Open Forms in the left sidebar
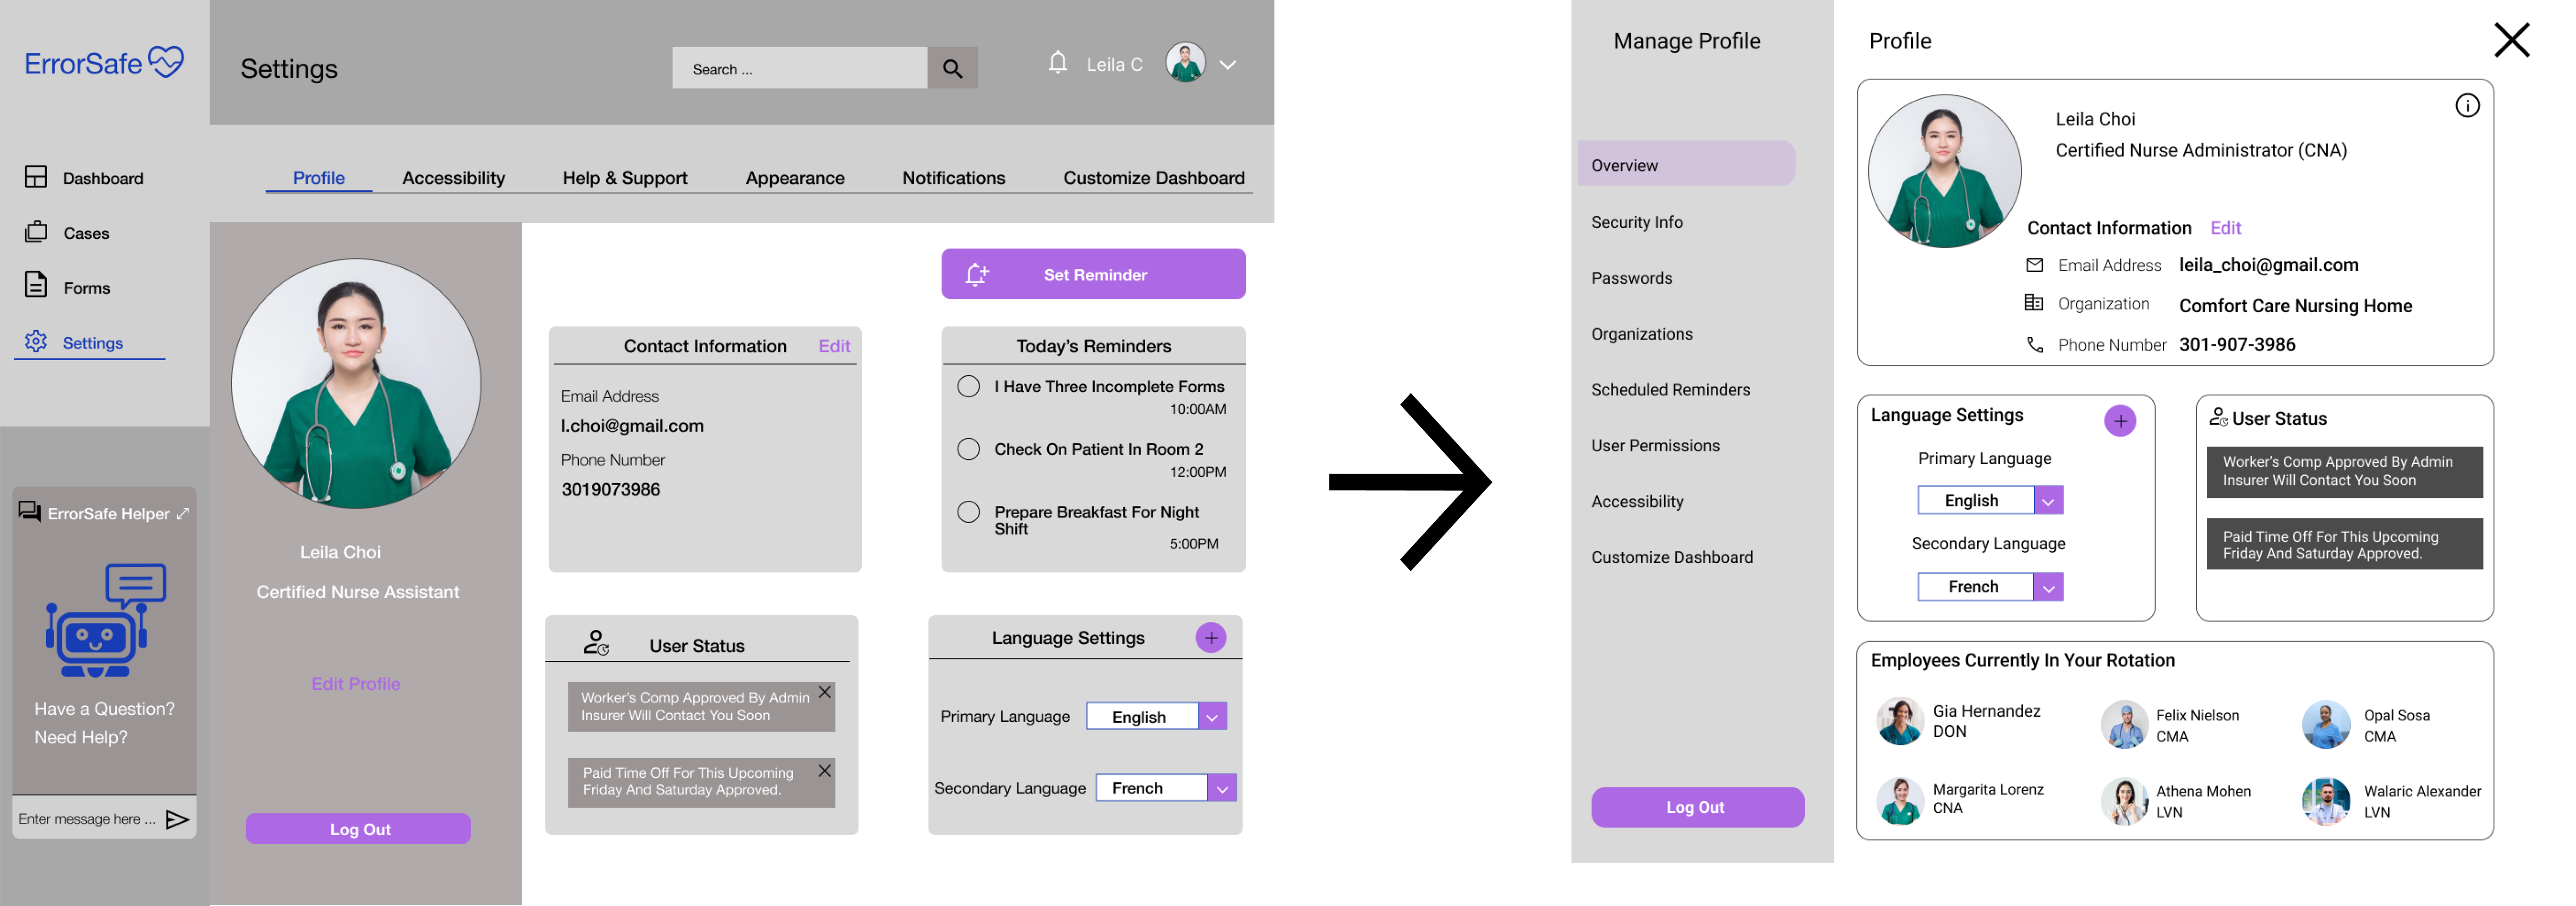Screen dimensions: 2576x906 (x=67, y=287)
